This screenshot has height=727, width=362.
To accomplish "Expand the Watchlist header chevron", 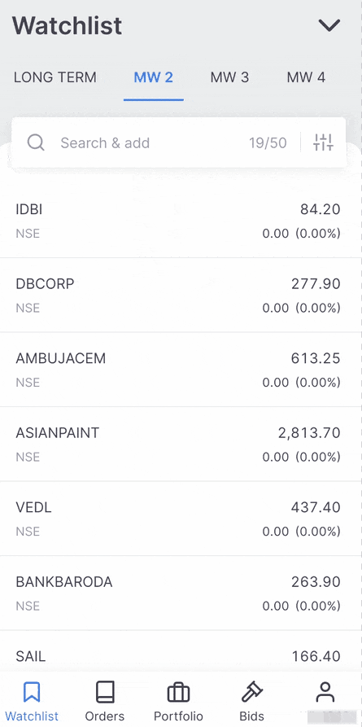I will coord(329,25).
